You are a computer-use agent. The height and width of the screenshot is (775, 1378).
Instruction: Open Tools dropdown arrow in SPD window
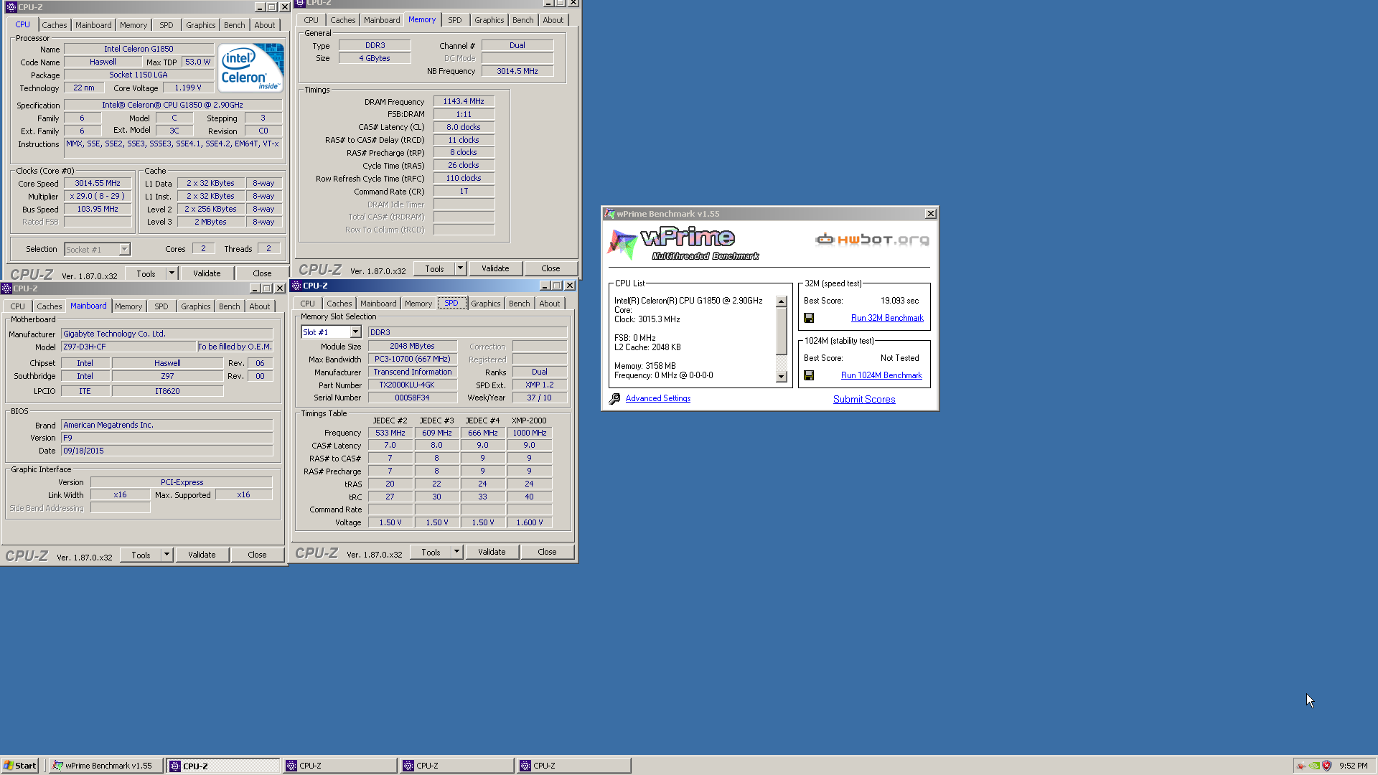click(456, 552)
